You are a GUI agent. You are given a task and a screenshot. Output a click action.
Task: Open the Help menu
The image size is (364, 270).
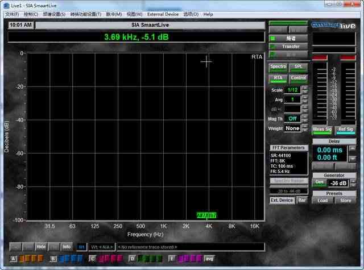pos(208,14)
